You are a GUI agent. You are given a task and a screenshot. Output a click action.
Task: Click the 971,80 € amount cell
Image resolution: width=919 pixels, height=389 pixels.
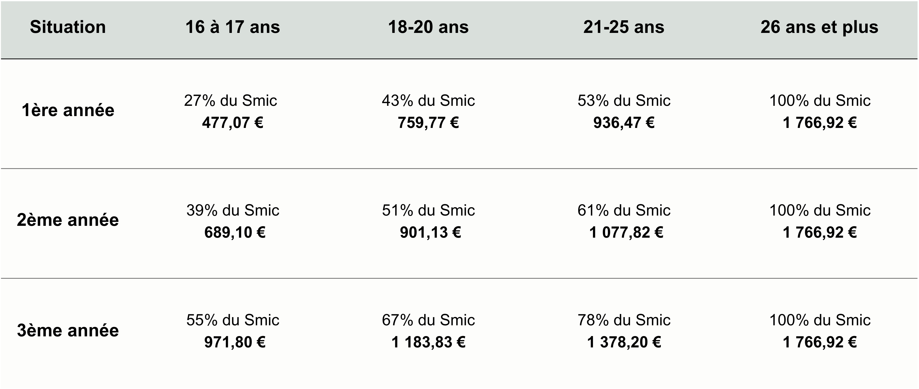pos(235,342)
